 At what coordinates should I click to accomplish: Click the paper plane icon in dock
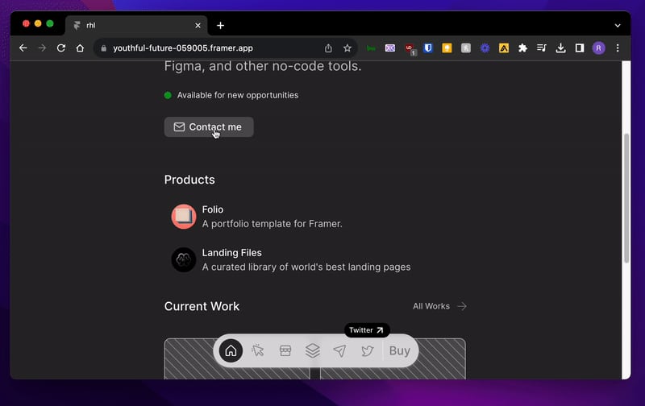tap(339, 350)
